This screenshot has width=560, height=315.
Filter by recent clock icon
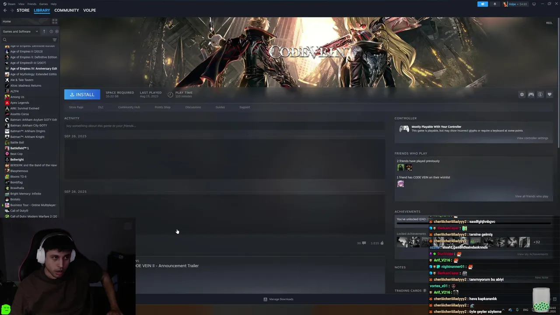(x=51, y=31)
